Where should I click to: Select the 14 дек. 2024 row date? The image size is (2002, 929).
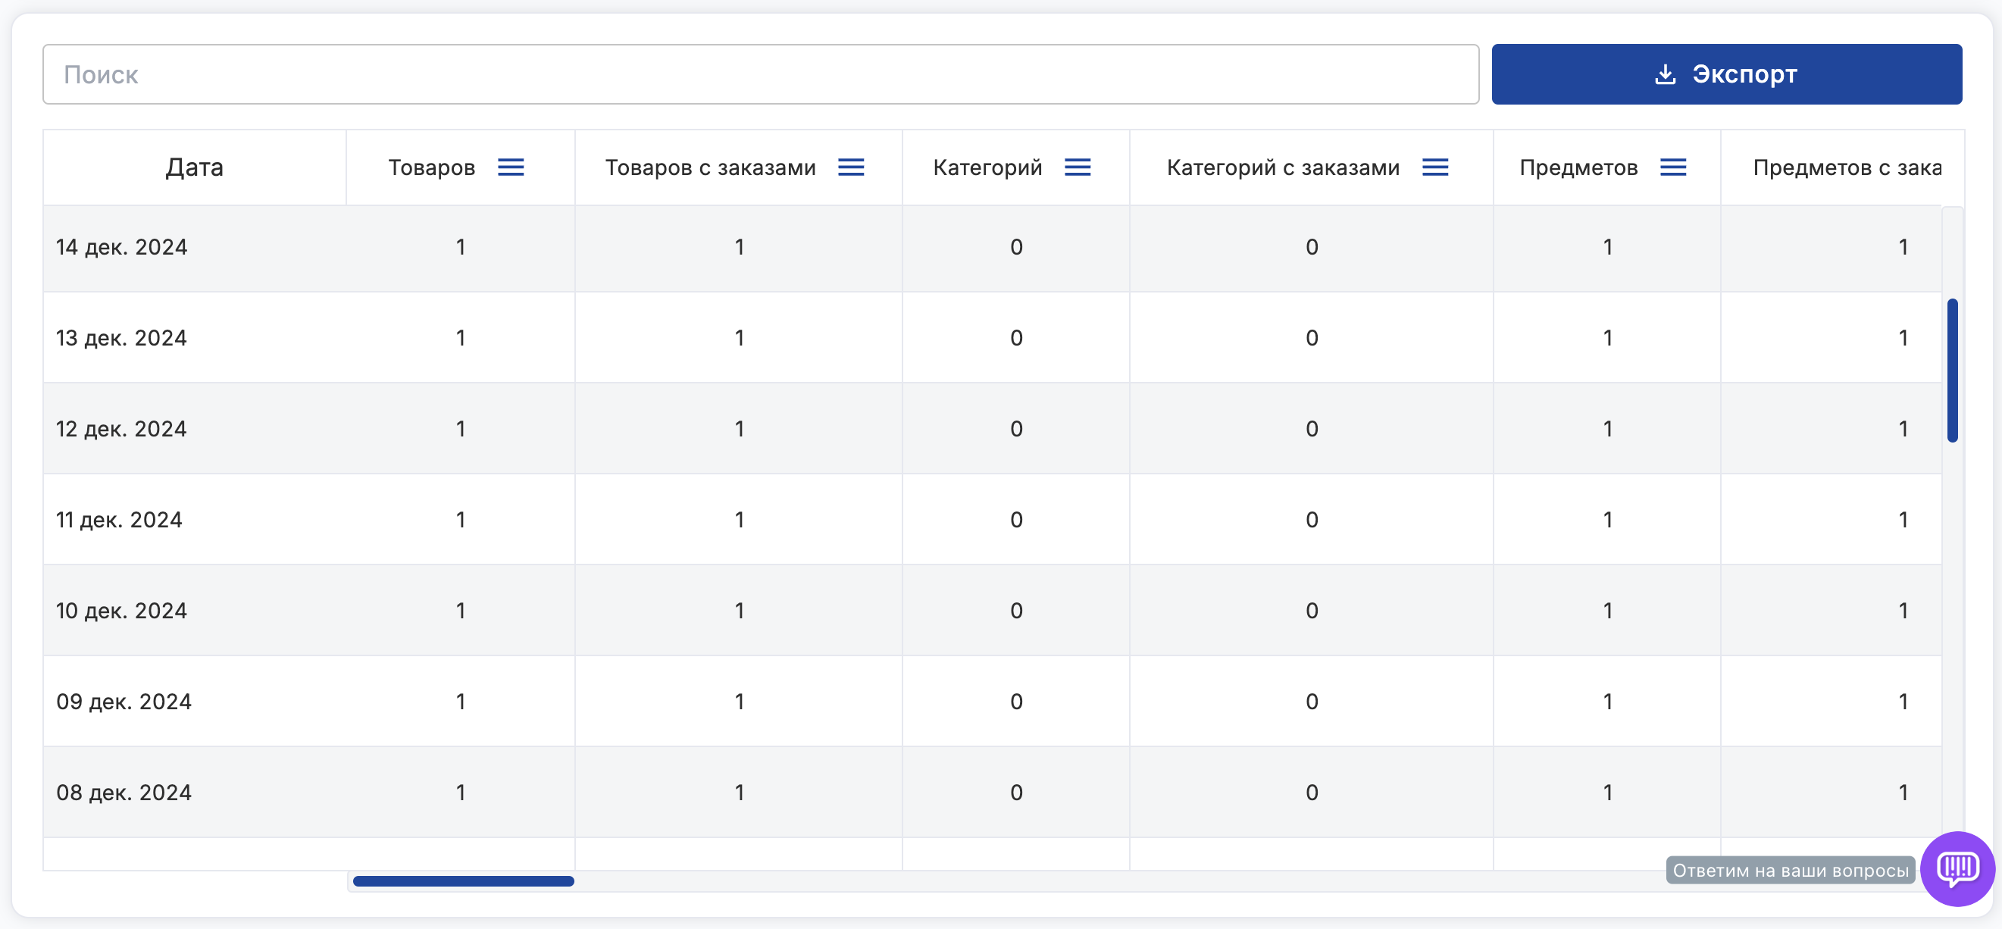(122, 247)
